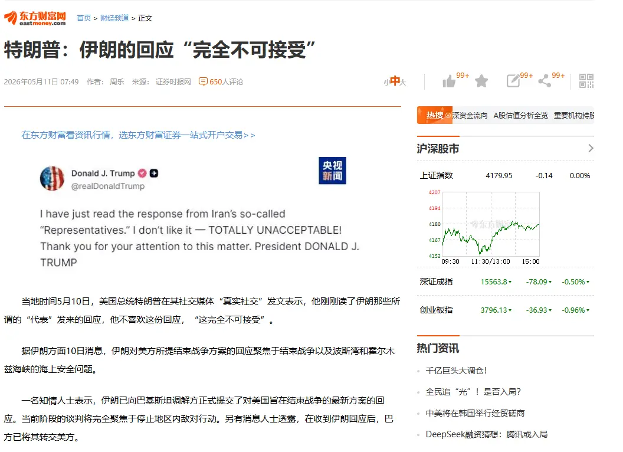Open hot search item ending in 资金流向
623x452 pixels.
coord(470,115)
